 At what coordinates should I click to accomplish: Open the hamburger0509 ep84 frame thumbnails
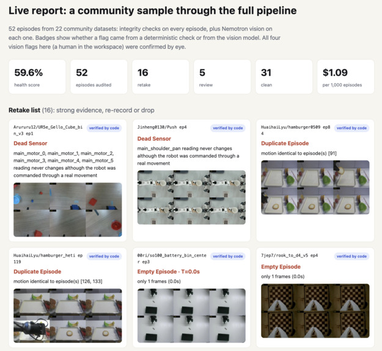(x=315, y=187)
